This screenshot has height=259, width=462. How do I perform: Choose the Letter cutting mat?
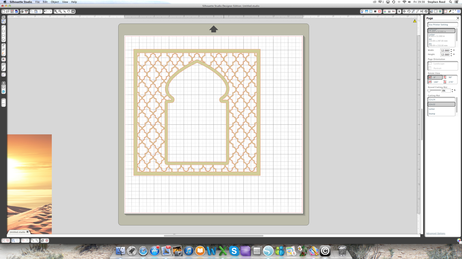click(441, 109)
